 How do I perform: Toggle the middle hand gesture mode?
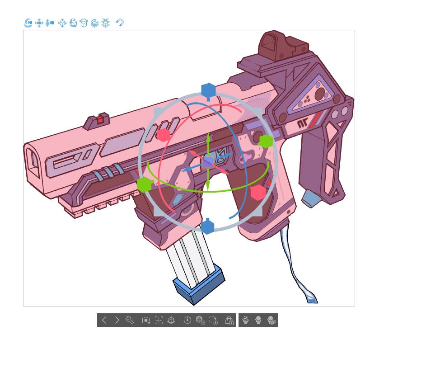click(x=257, y=320)
